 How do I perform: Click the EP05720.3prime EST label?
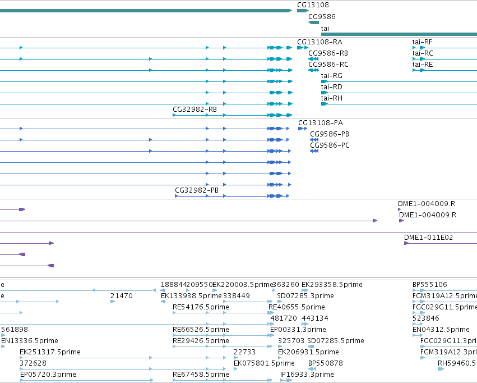(x=48, y=375)
